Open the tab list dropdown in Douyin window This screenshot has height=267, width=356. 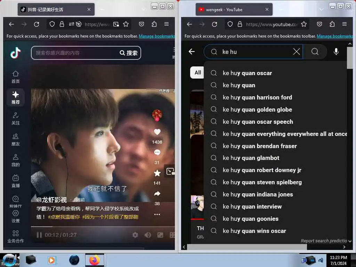(144, 9)
